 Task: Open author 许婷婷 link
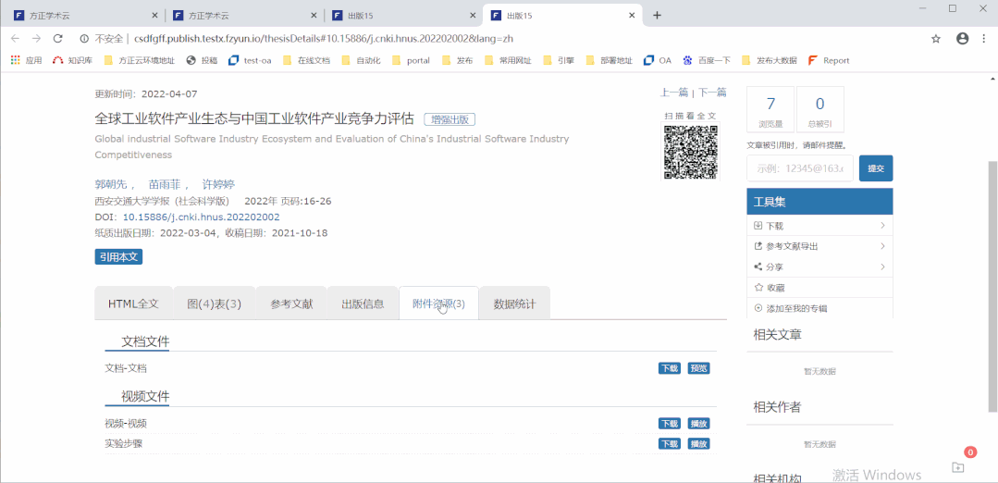point(218,184)
